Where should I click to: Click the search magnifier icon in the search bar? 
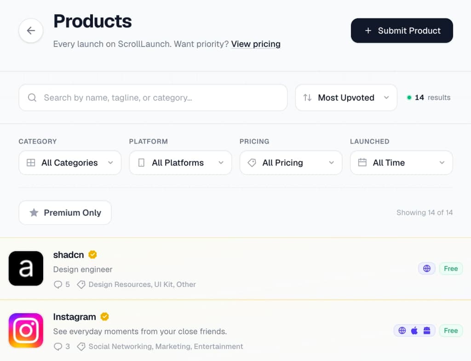pos(32,97)
